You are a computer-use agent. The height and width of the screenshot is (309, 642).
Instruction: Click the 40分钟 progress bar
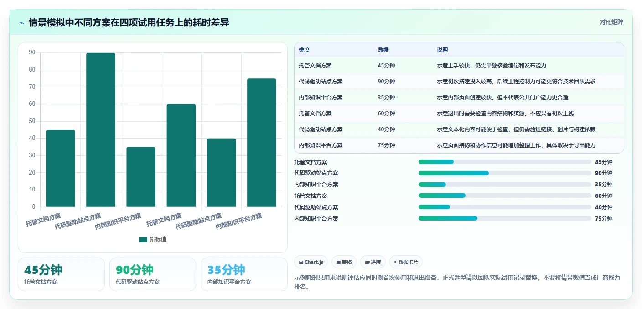(x=505, y=207)
